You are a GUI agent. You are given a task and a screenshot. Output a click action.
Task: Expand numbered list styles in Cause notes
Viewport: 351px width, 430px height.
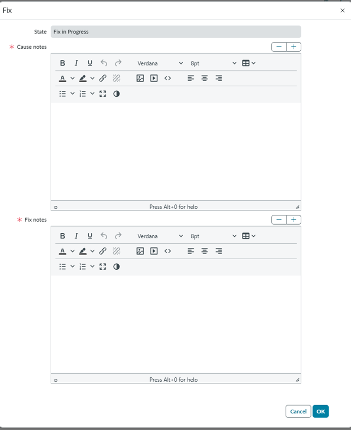(92, 94)
